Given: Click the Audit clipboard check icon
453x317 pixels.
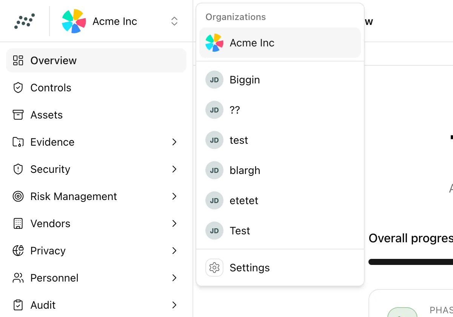Looking at the screenshot, I should pyautogui.click(x=18, y=305).
